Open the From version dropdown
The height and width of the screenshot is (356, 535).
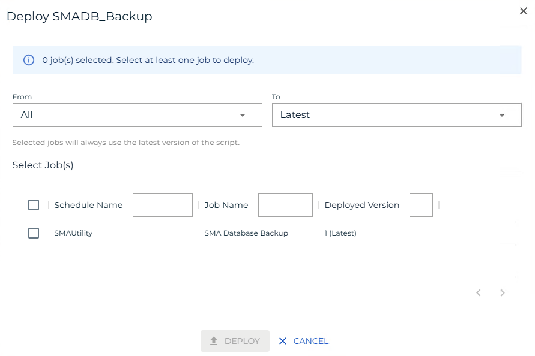[x=137, y=115]
